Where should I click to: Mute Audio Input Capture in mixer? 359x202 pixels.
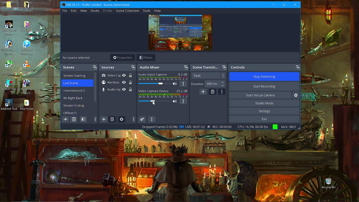coord(175,84)
